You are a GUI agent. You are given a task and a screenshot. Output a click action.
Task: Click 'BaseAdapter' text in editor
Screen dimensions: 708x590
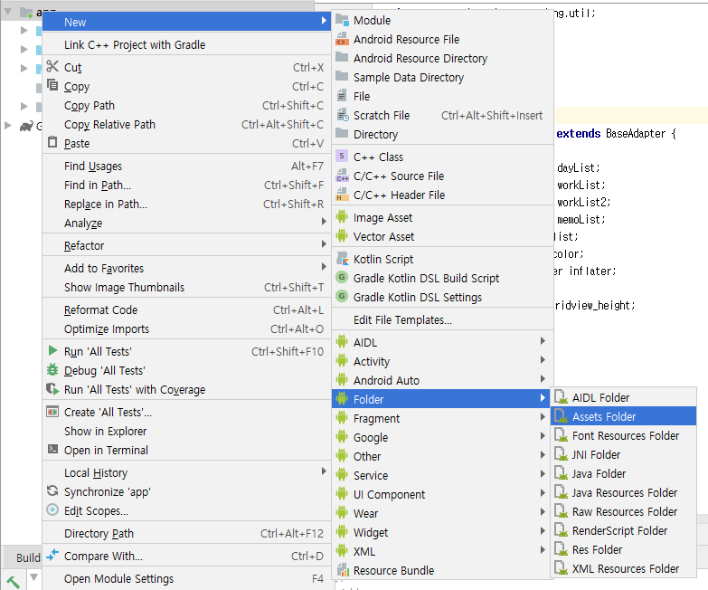[636, 134]
